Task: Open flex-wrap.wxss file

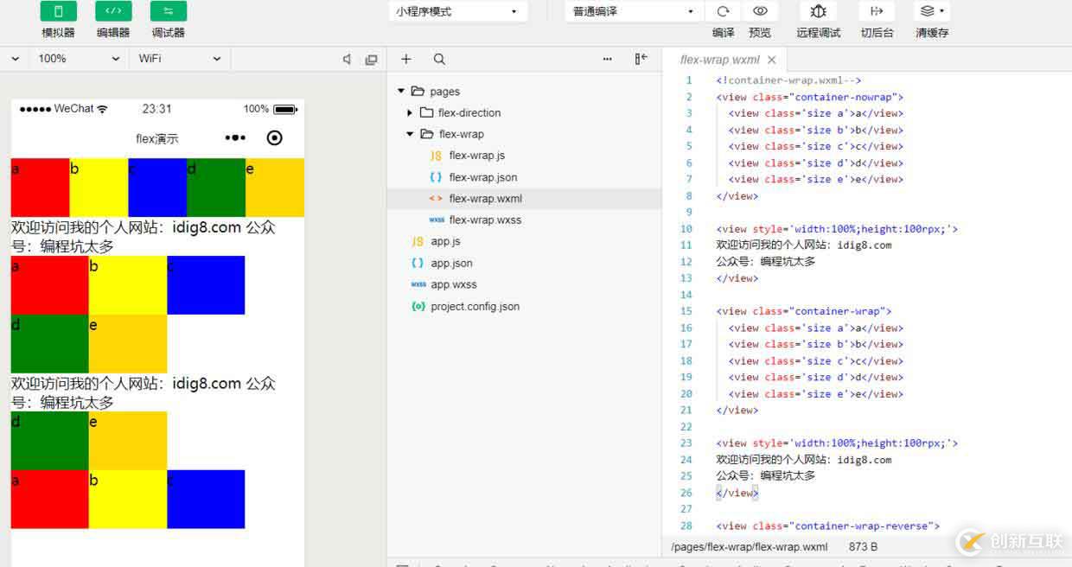Action: coord(485,220)
